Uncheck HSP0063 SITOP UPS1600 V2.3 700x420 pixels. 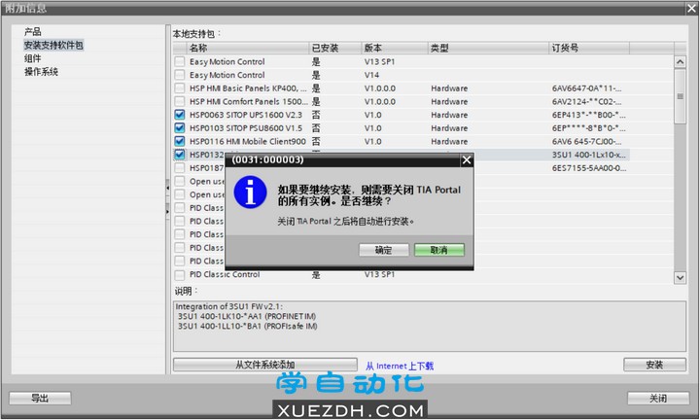[180, 115]
